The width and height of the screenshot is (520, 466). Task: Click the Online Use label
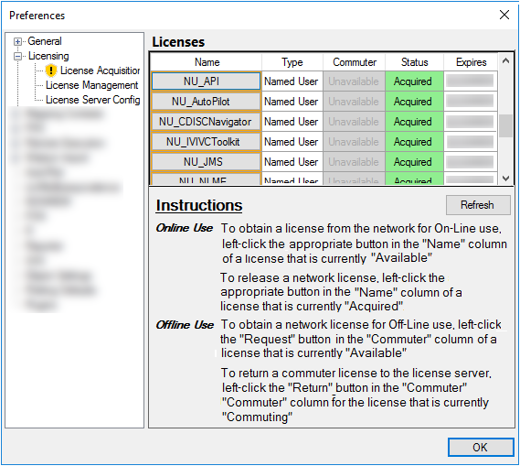click(185, 228)
